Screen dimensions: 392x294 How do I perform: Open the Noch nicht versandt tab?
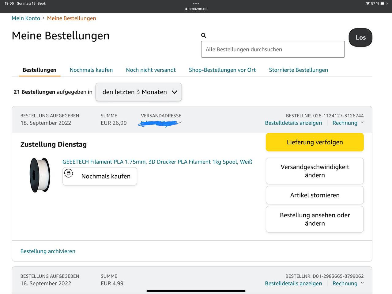[151, 70]
